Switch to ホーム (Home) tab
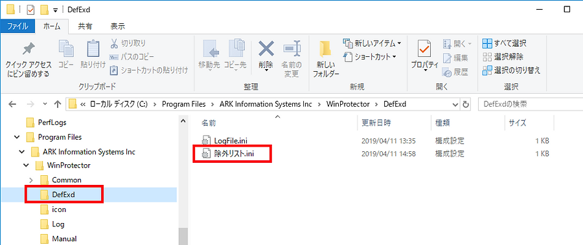This screenshot has height=245, width=583. click(52, 27)
